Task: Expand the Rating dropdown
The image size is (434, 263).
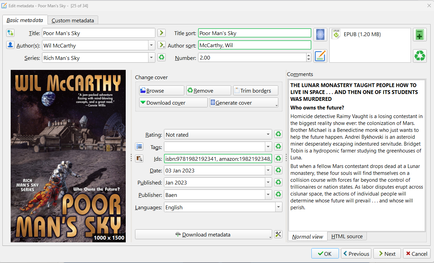Action: point(268,135)
